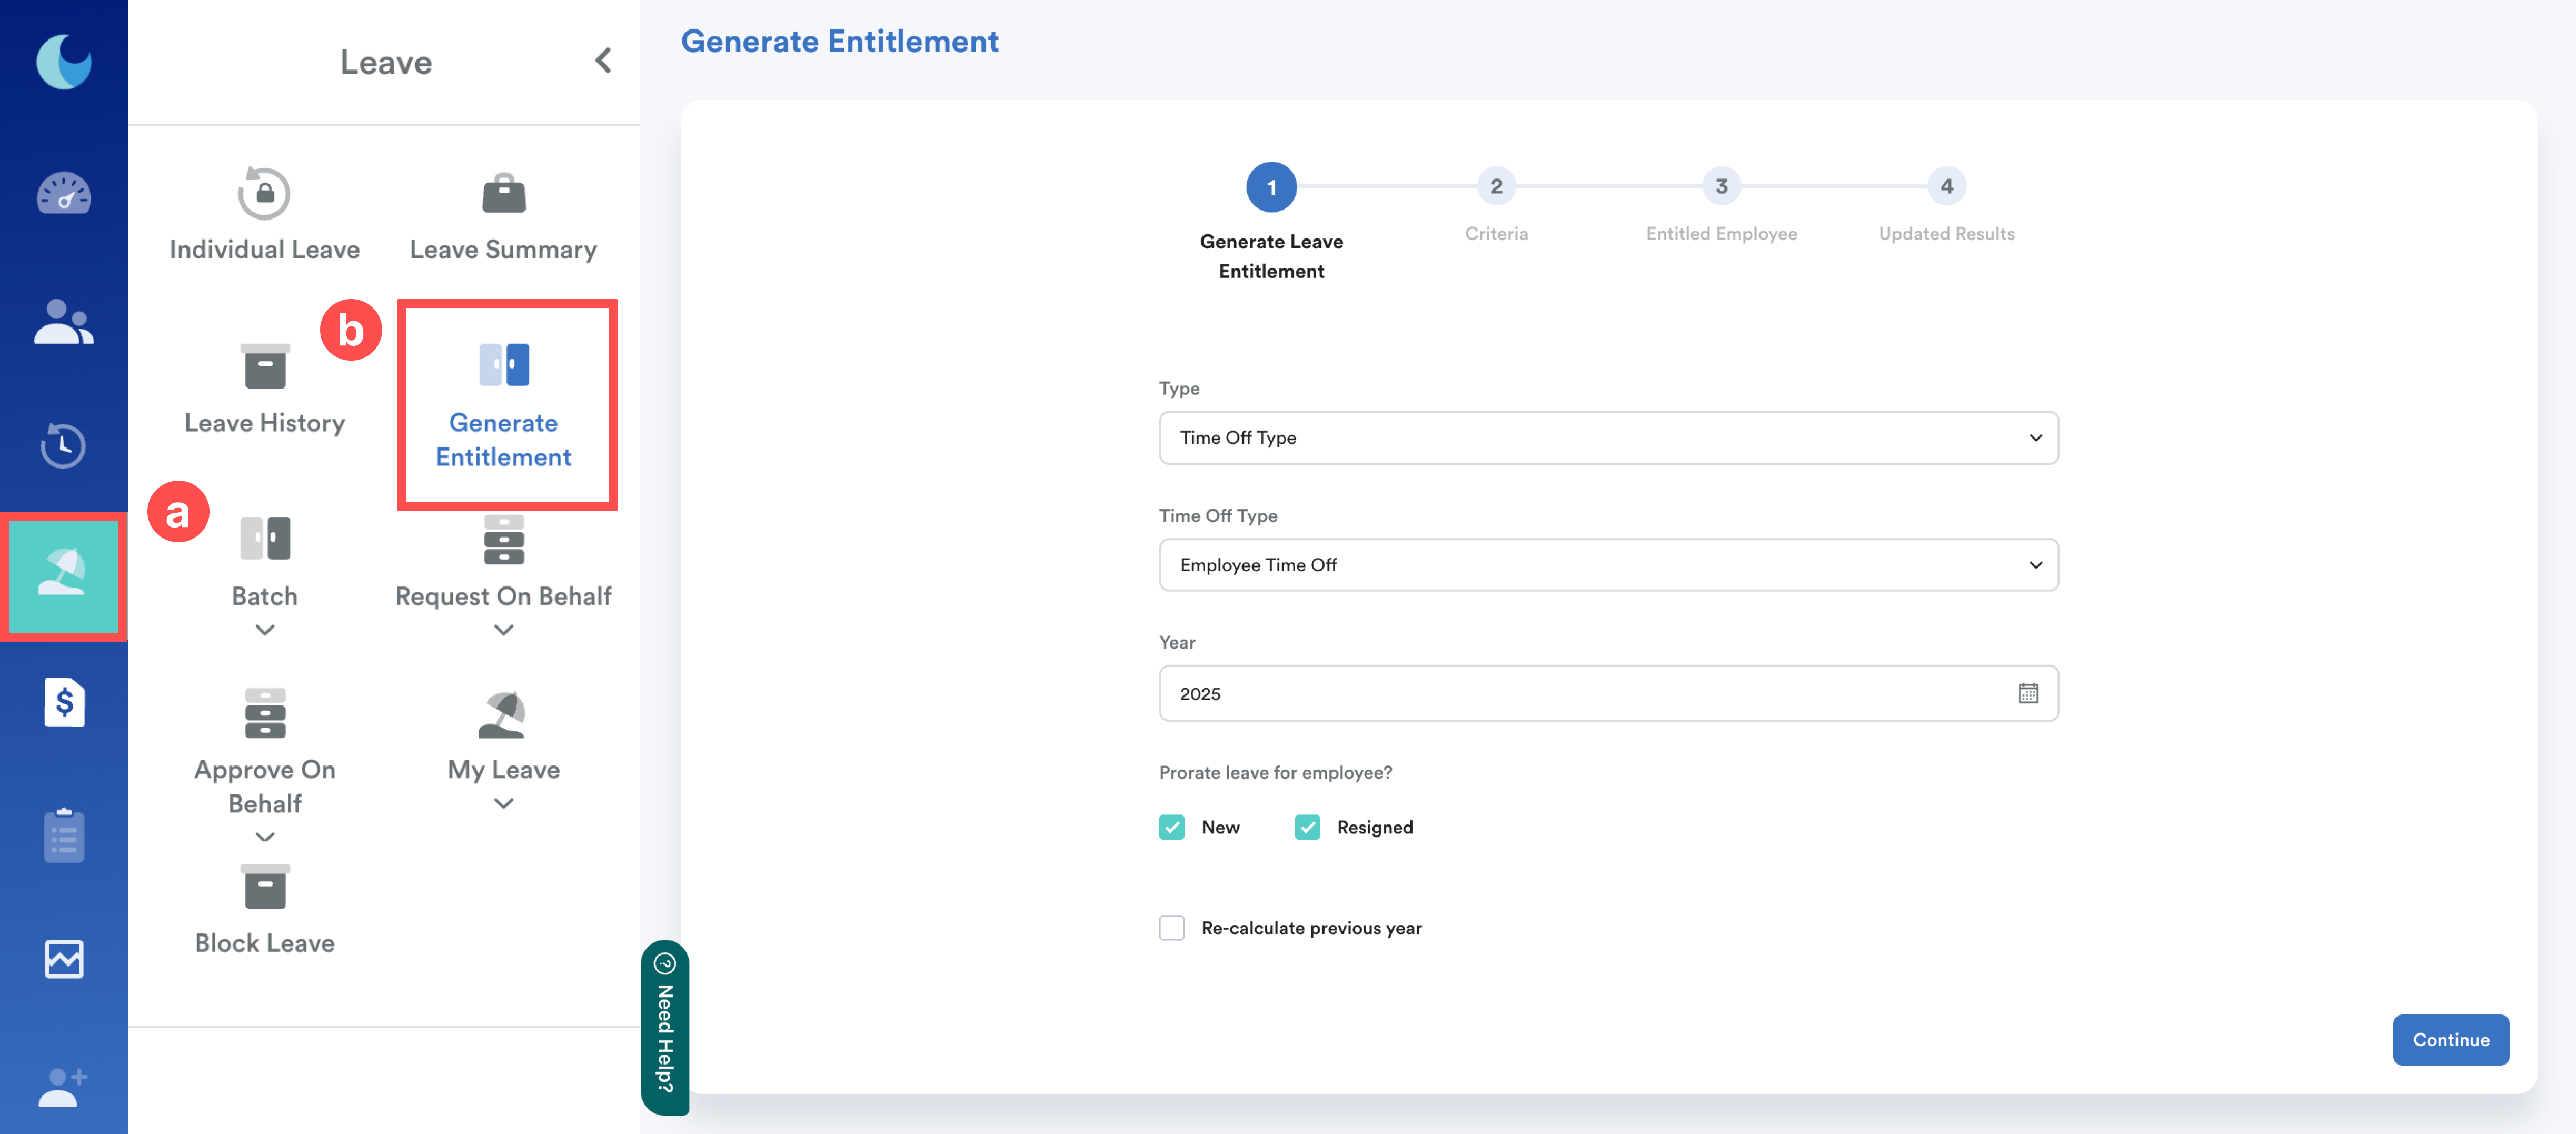Image resolution: width=2576 pixels, height=1134 pixels.
Task: Uncheck the Resigned prorate checkbox
Action: [1307, 827]
